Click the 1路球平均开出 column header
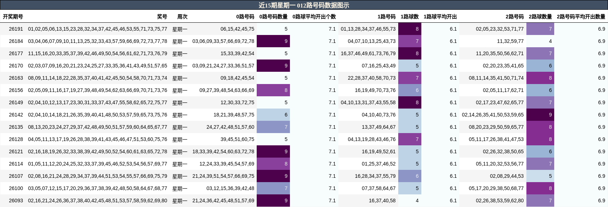The image size is (608, 207). point(440,17)
